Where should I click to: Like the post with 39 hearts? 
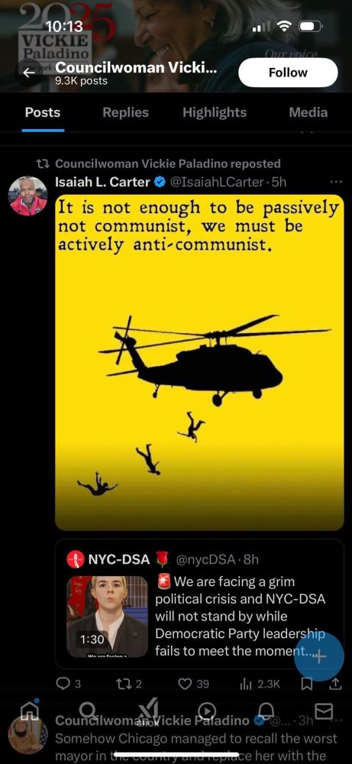click(193, 684)
